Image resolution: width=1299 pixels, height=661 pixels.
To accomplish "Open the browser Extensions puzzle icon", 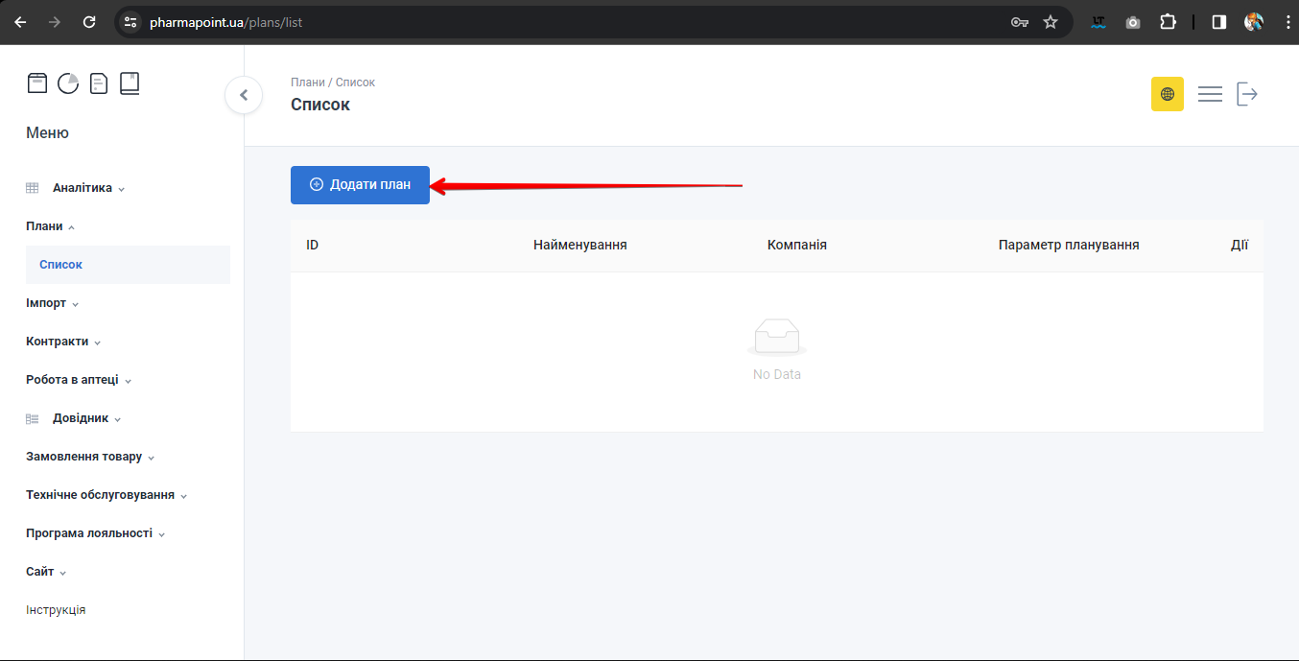I will 1168,22.
